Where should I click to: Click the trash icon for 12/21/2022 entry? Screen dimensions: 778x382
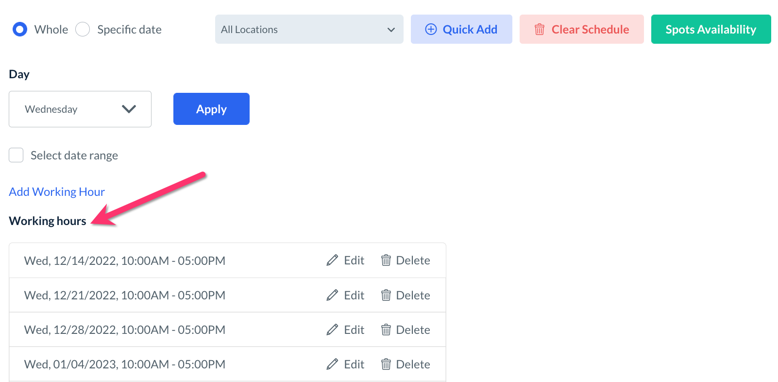click(386, 295)
